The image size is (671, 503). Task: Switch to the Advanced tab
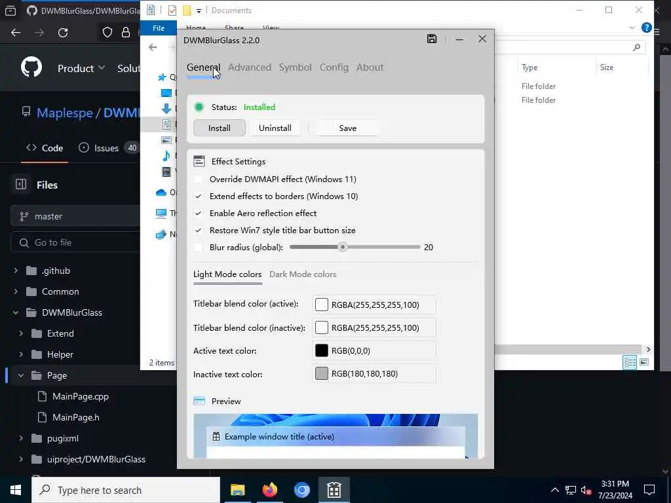pos(250,67)
